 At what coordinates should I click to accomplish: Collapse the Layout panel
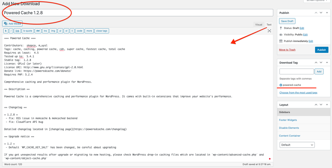pyautogui.click(x=327, y=105)
